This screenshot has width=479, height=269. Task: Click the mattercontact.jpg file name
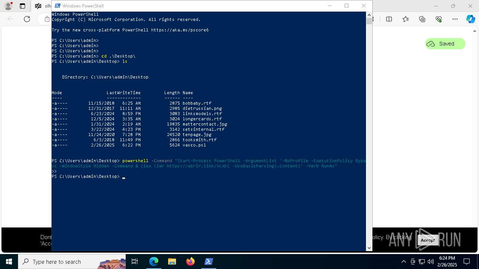click(x=205, y=124)
